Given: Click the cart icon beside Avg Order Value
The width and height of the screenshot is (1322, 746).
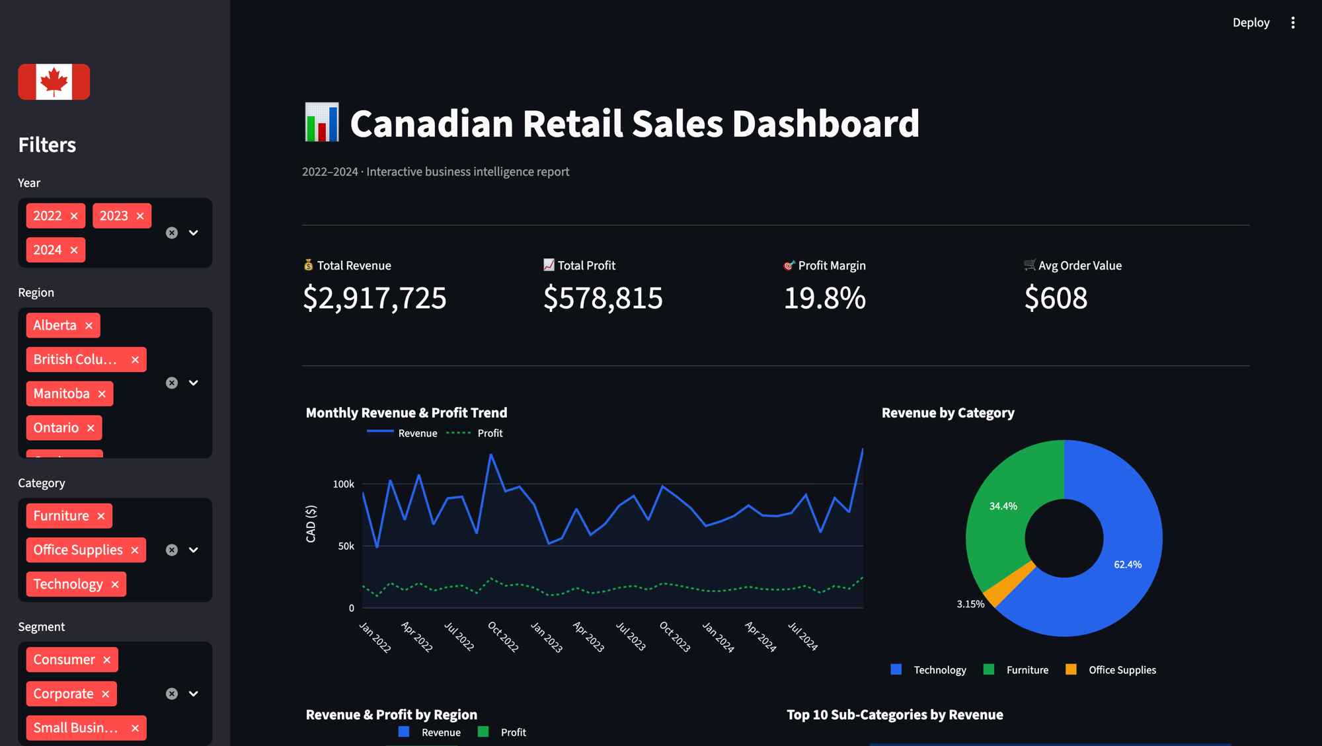Looking at the screenshot, I should (x=1029, y=265).
